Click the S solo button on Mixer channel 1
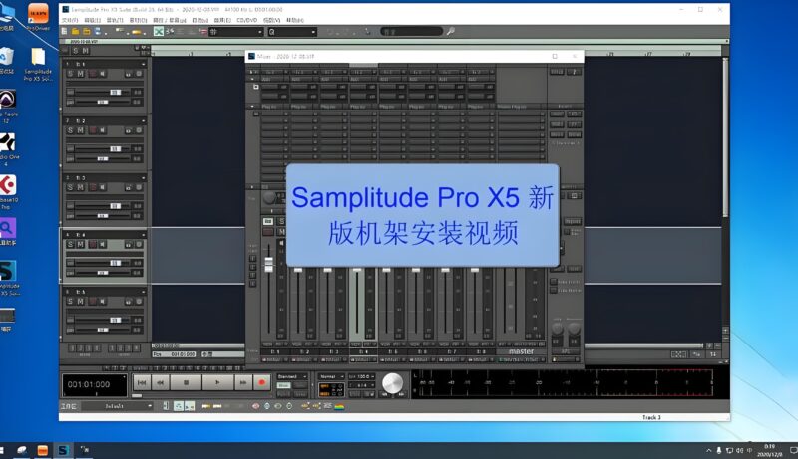 [281, 221]
